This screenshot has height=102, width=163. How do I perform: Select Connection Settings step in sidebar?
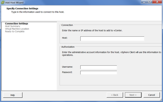16,23
